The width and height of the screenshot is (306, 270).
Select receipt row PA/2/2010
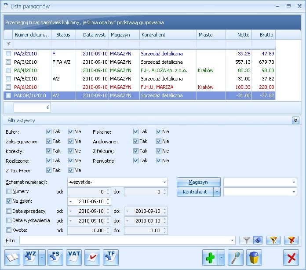point(139,54)
